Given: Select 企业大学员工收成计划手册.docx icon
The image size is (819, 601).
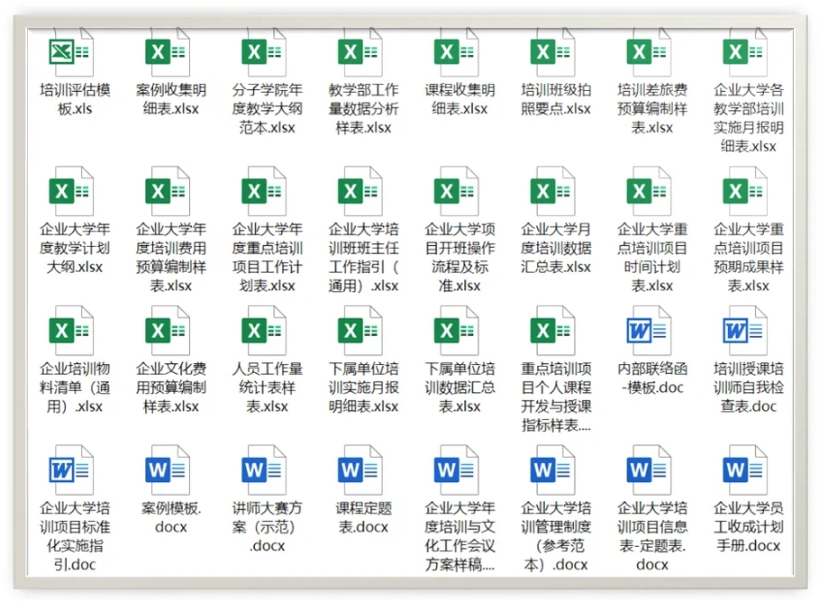Looking at the screenshot, I should tap(745, 470).
